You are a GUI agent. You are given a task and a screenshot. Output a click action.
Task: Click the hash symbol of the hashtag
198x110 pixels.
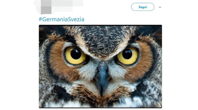(40, 19)
